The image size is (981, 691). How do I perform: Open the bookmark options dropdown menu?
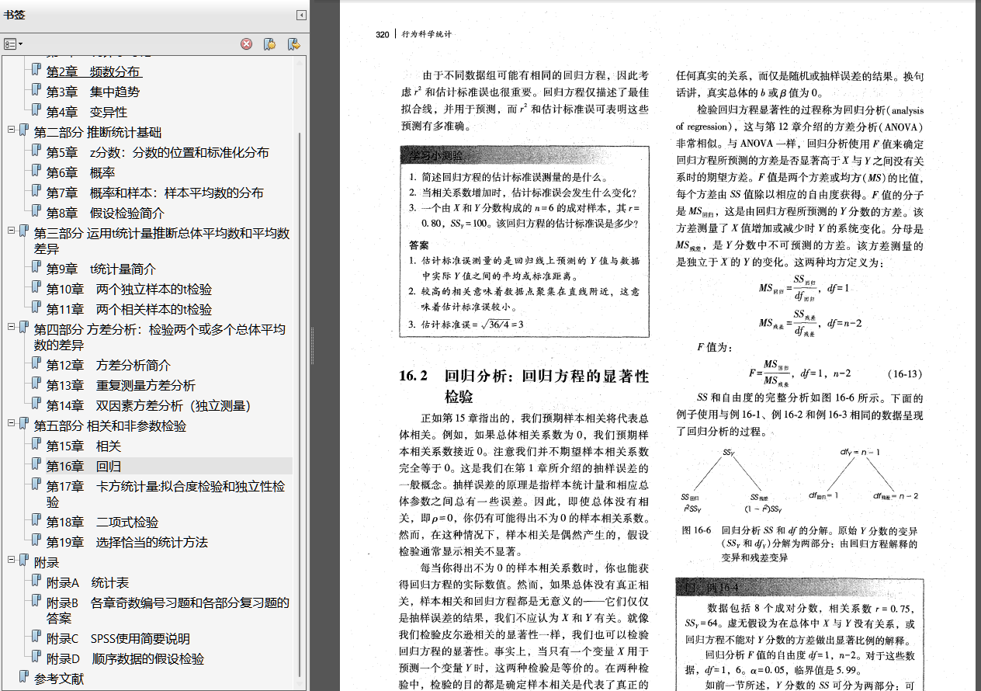coord(13,44)
